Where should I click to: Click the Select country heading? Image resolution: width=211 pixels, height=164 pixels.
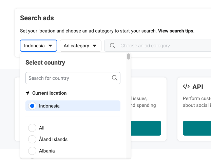45,63
